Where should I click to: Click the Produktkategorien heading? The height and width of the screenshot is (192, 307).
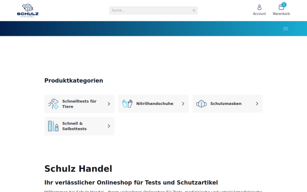coord(74,80)
